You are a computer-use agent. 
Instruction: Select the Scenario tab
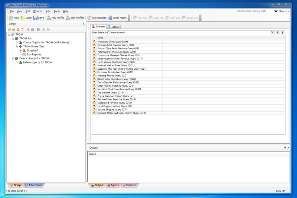(x=98, y=26)
